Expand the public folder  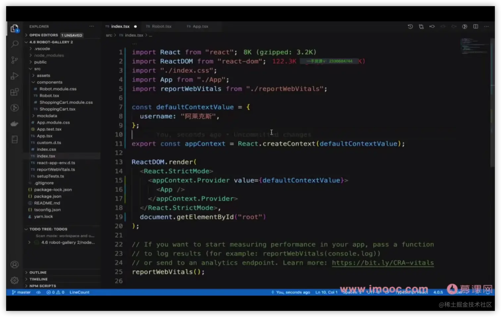40,62
